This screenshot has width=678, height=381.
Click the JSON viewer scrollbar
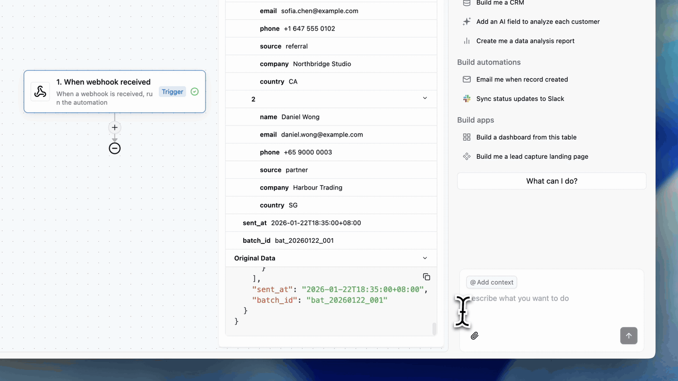(434, 329)
